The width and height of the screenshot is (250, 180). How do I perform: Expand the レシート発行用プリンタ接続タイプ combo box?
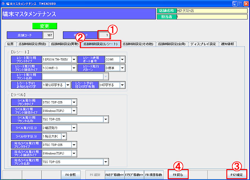click(74, 68)
